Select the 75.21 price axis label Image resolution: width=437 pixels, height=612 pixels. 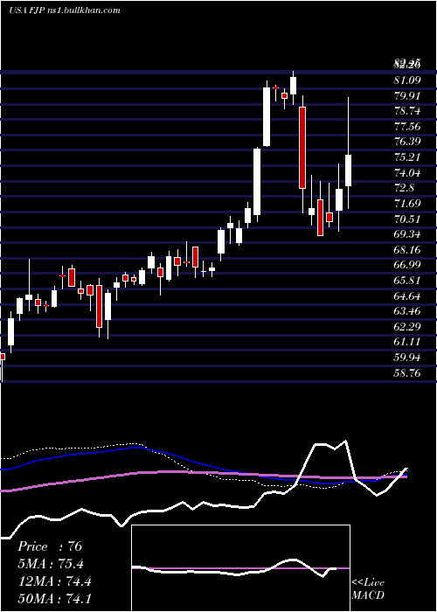click(x=407, y=157)
